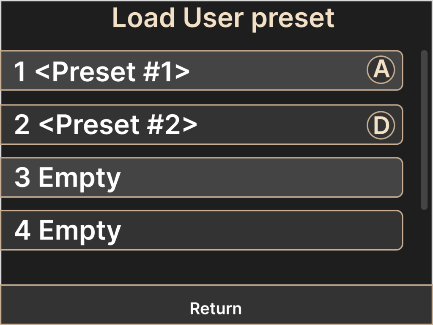Click the blank area right of "4 Empty"

click(x=262, y=230)
